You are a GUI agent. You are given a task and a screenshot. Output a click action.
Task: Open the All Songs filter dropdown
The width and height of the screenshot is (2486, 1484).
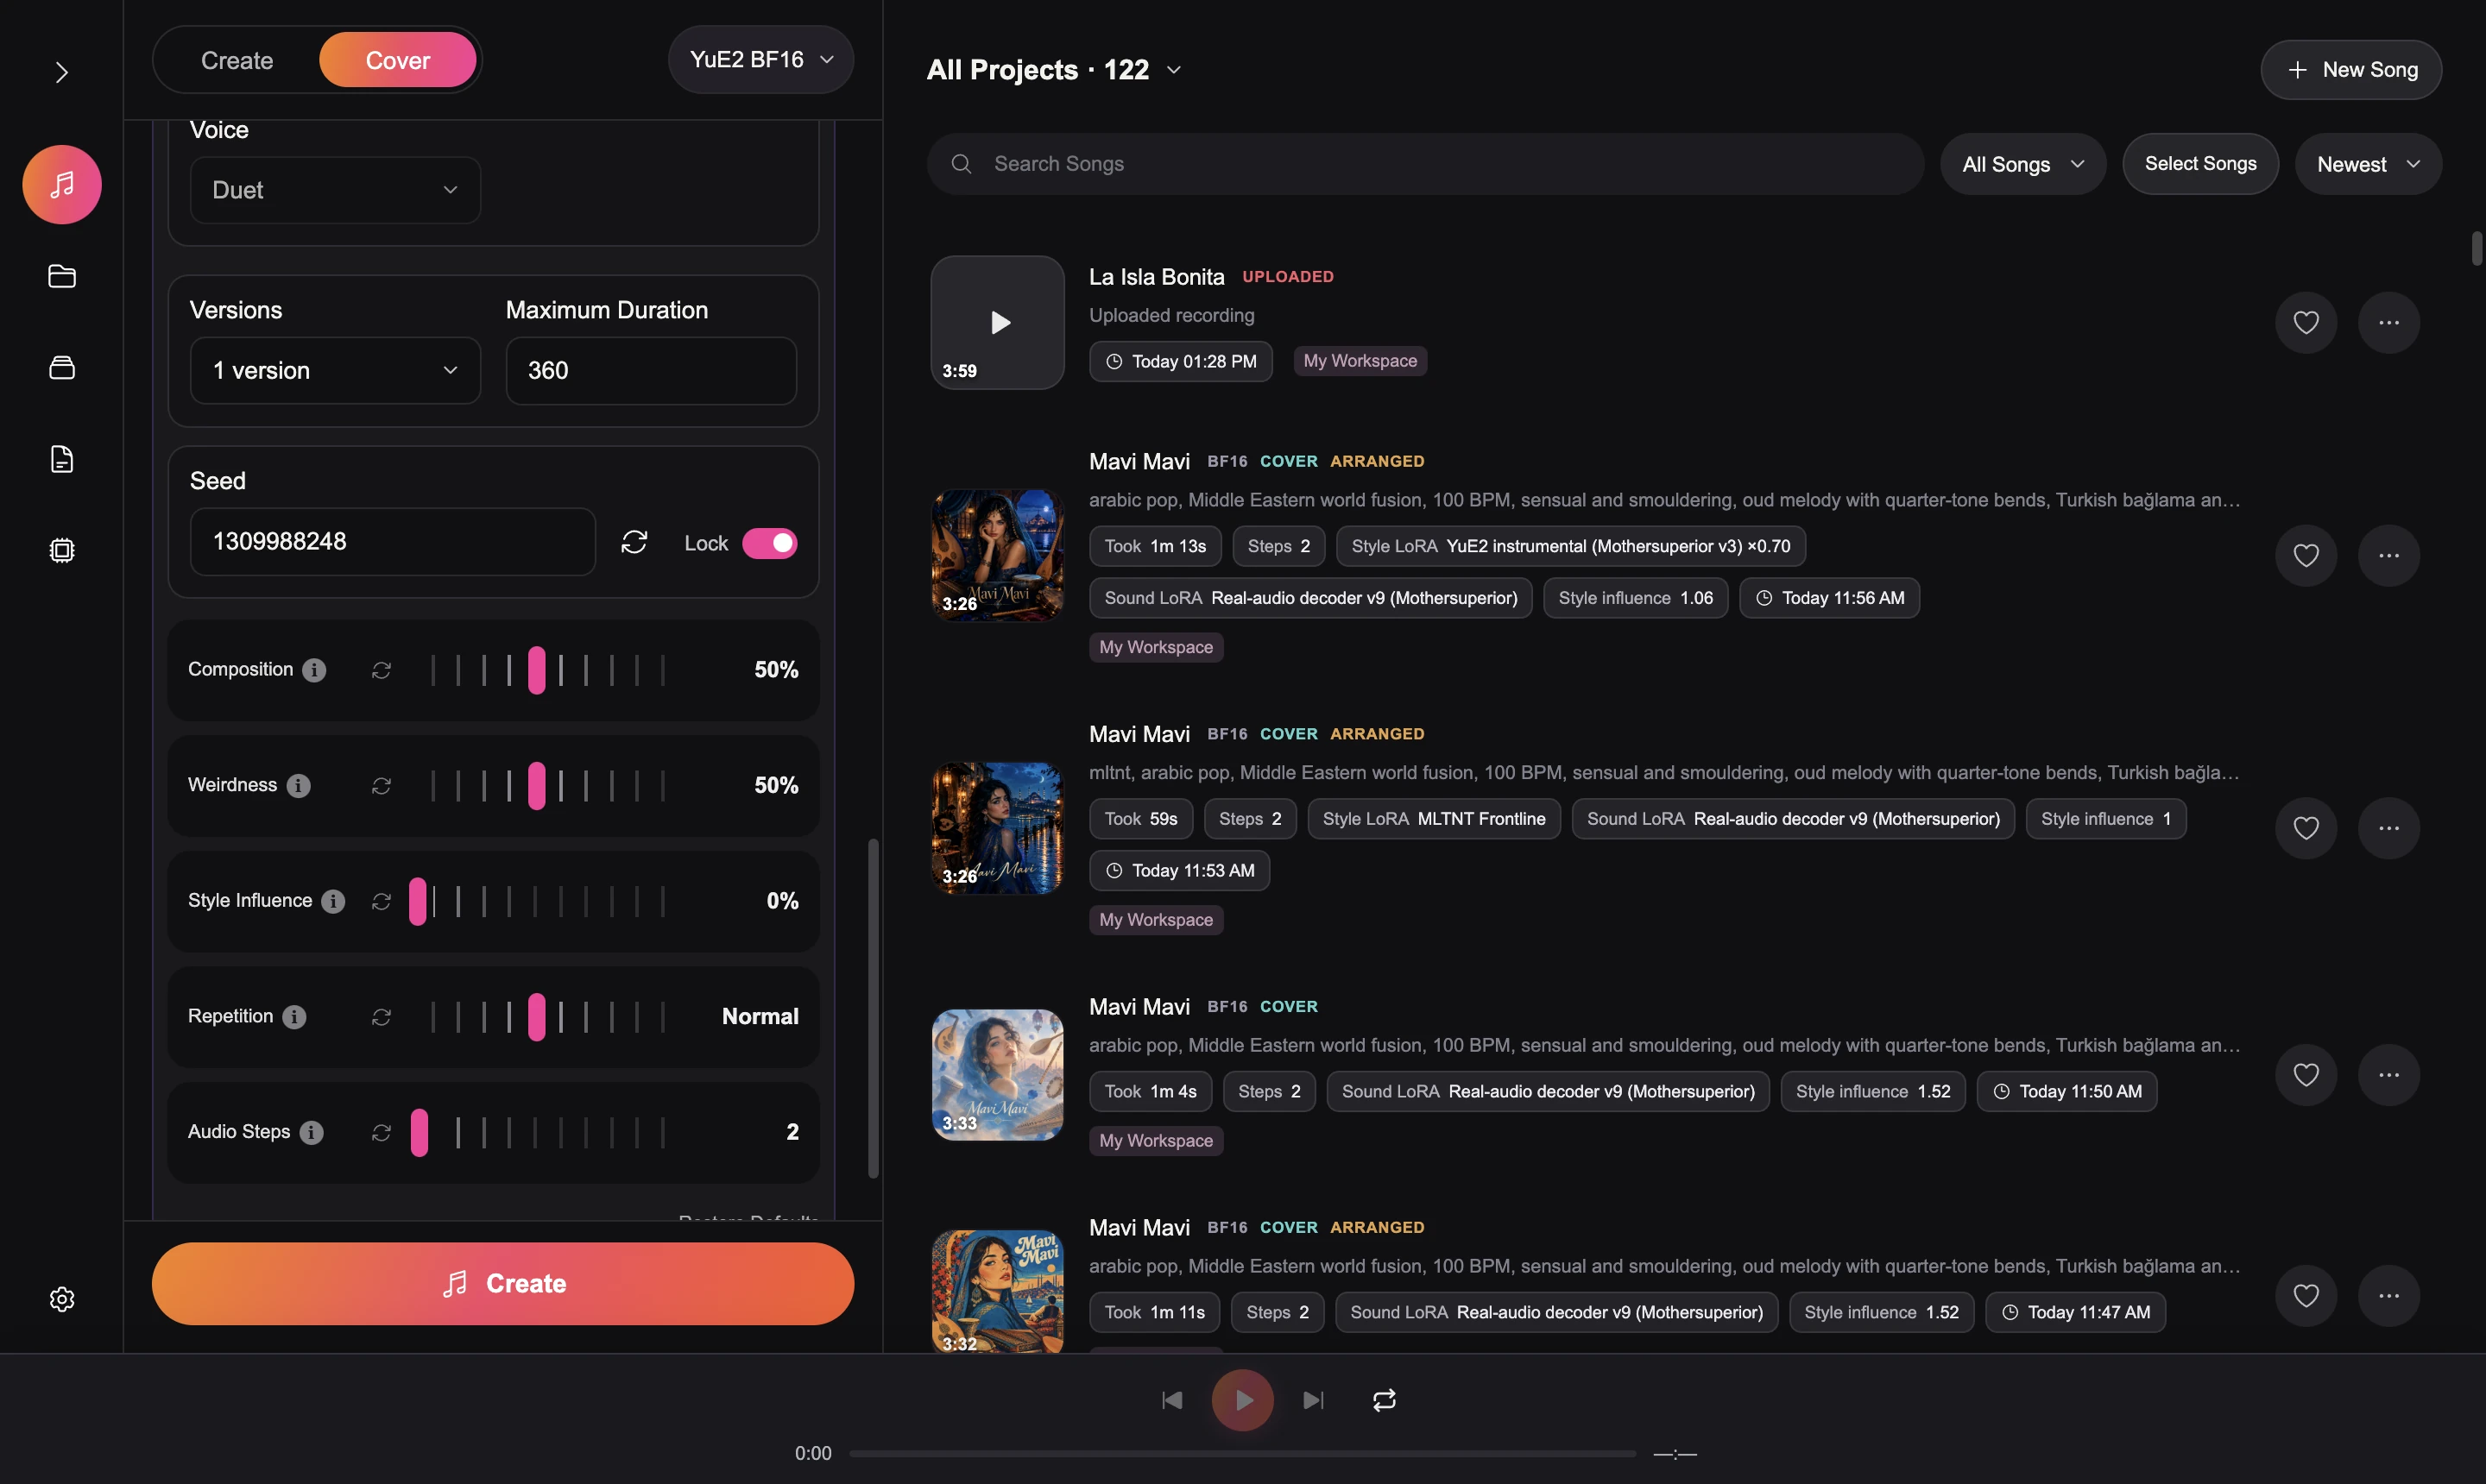[x=2022, y=164]
